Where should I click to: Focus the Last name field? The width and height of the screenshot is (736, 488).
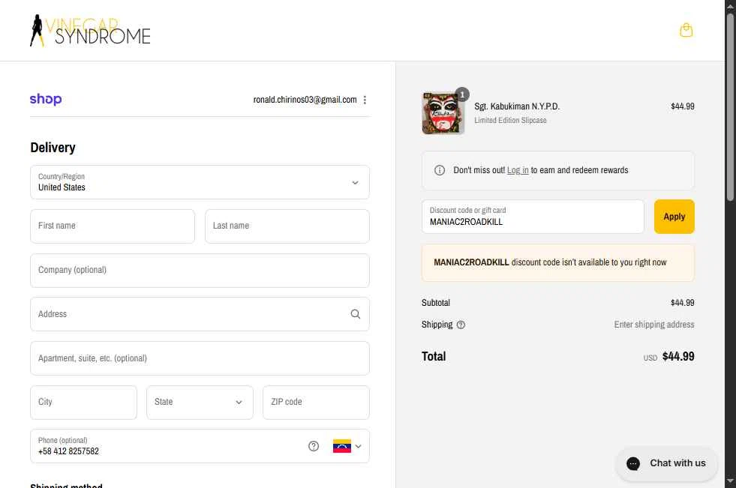tap(287, 226)
